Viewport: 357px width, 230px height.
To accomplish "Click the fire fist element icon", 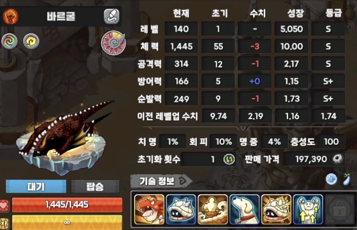I will [10, 16].
